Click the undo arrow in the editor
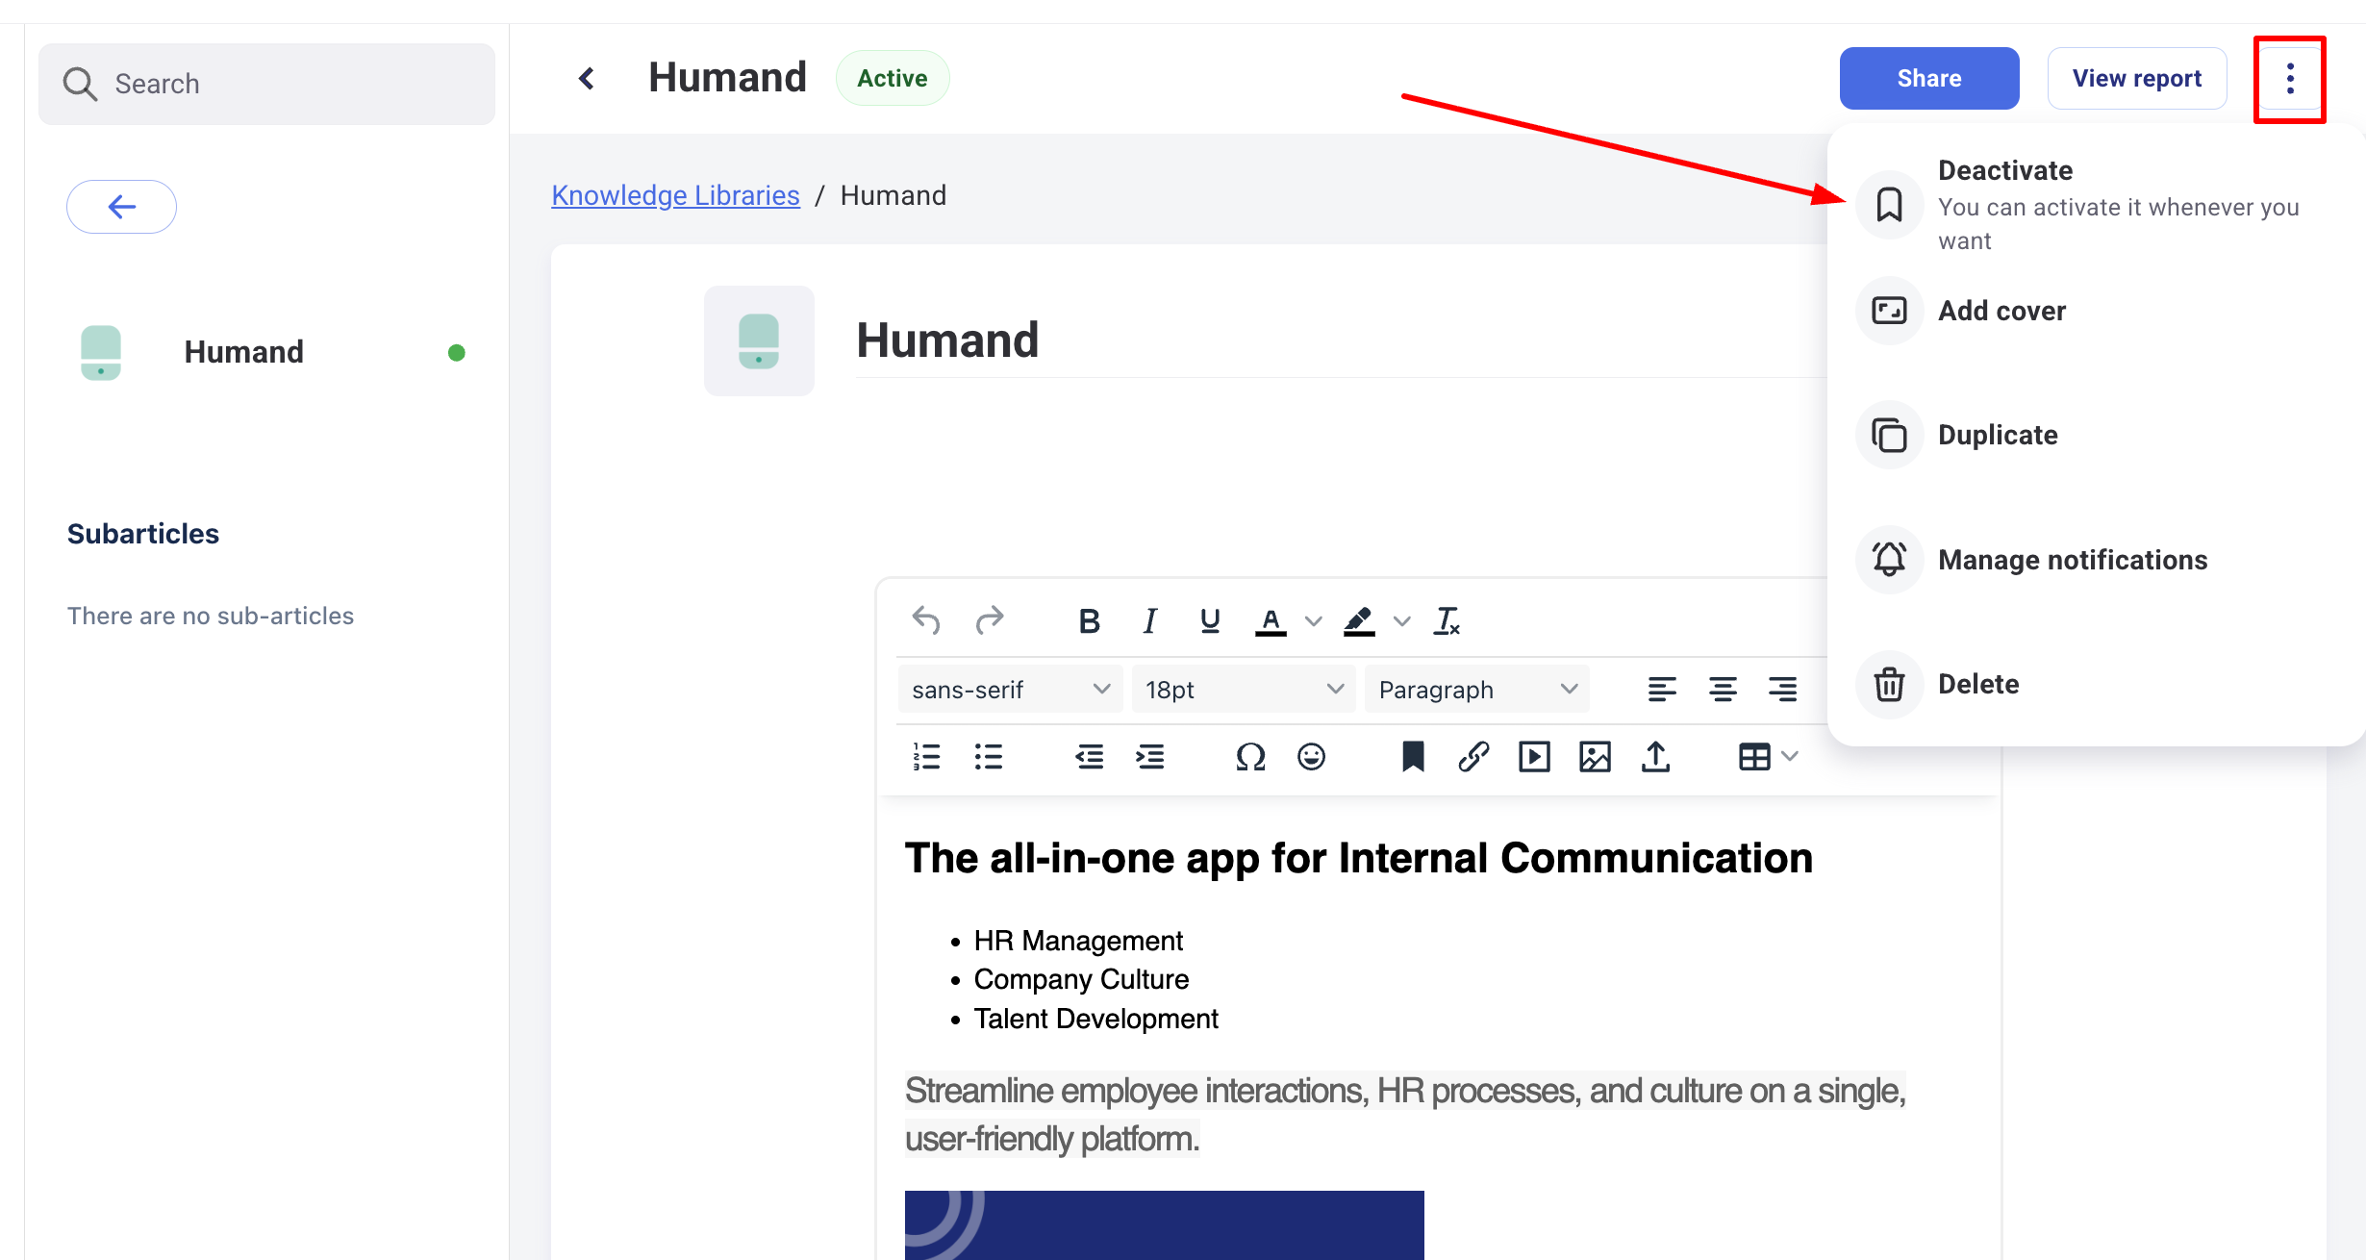Screen dimensions: 2366x1260 tap(925, 621)
